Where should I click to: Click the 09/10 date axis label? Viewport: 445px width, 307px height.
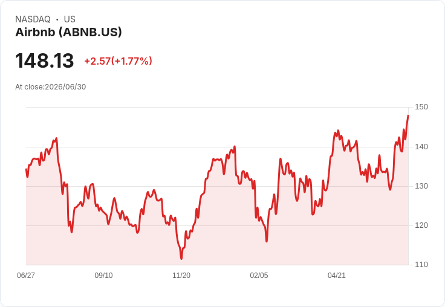click(x=103, y=275)
